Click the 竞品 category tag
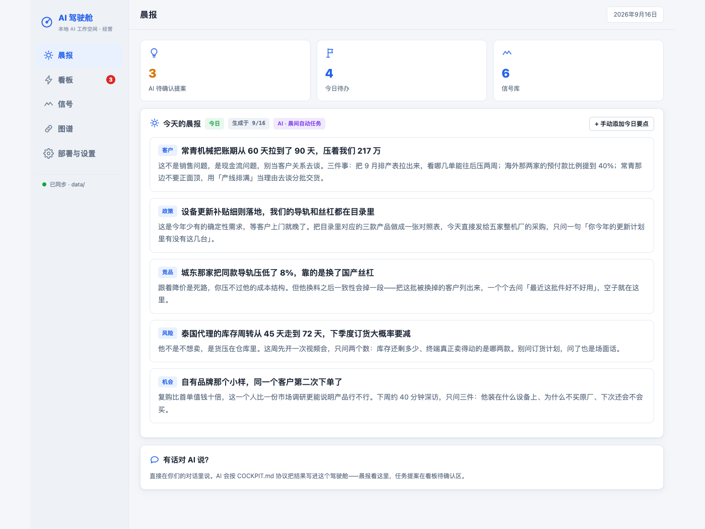The image size is (705, 529). click(168, 273)
